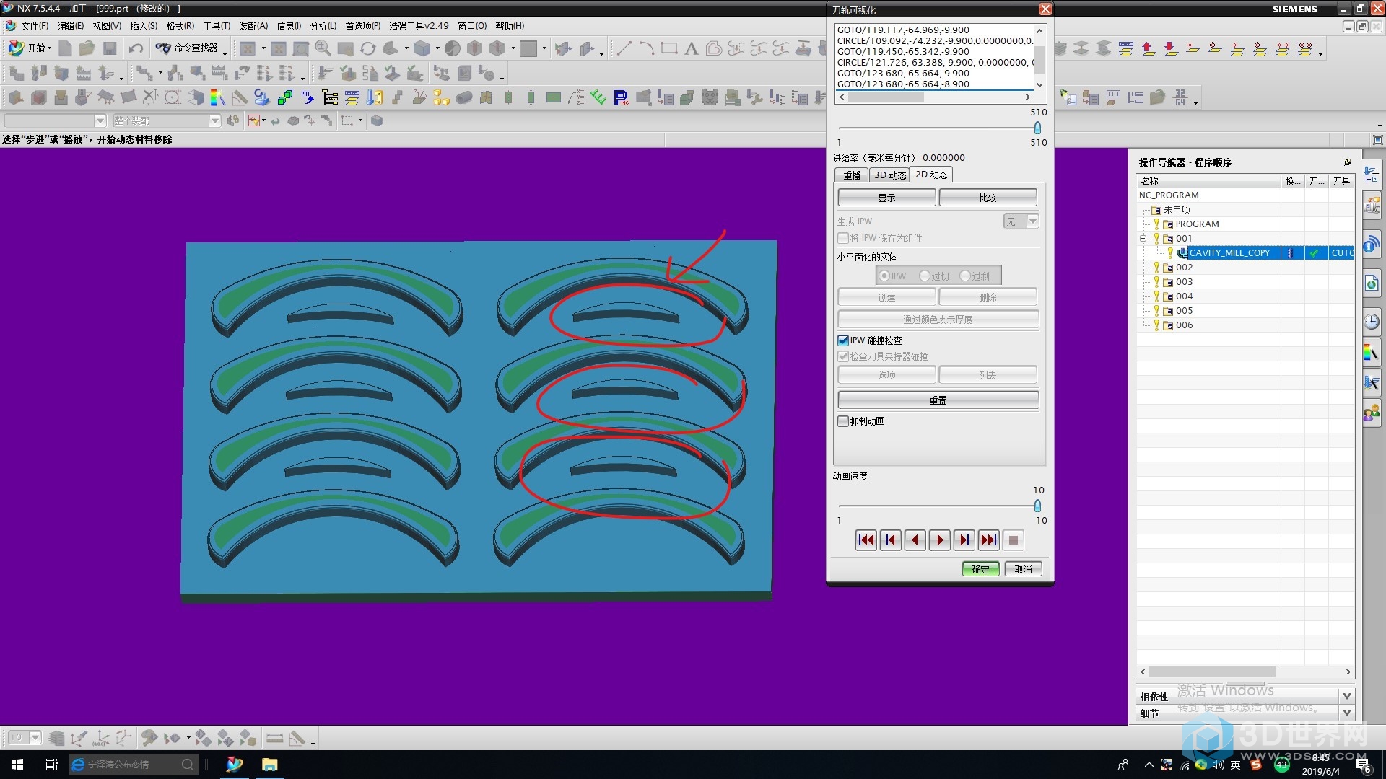Click the Undo arrow icon

(136, 48)
